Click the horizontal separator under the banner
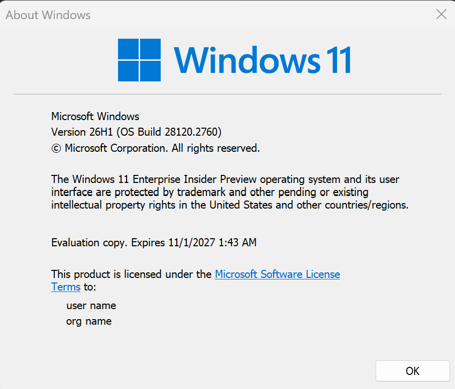The width and height of the screenshot is (455, 389). (227, 94)
